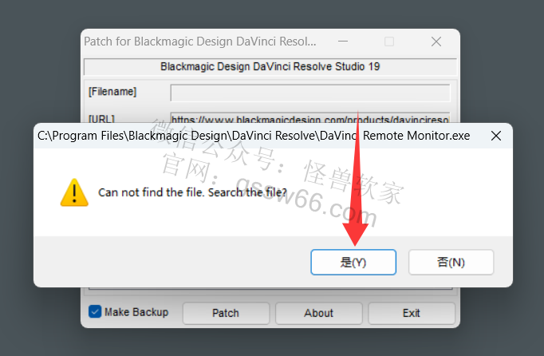The width and height of the screenshot is (544, 356).
Task: Minimize the Patch for Blackmagic Design window
Action: [343, 42]
